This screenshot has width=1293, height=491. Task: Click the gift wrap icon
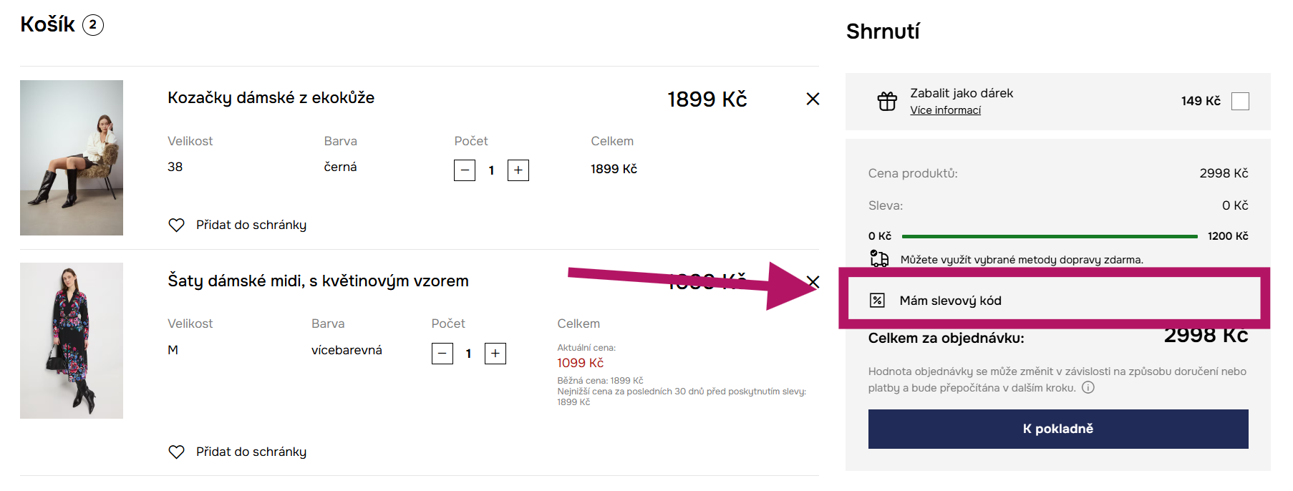click(887, 102)
